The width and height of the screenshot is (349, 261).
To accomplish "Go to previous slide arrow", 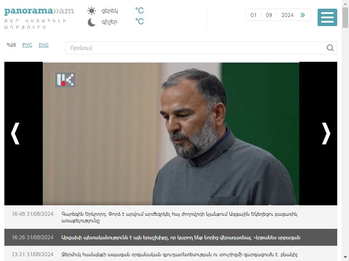I will click(x=15, y=134).
